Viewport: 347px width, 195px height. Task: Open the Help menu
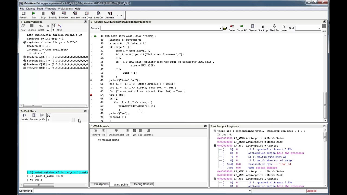tap(78, 9)
